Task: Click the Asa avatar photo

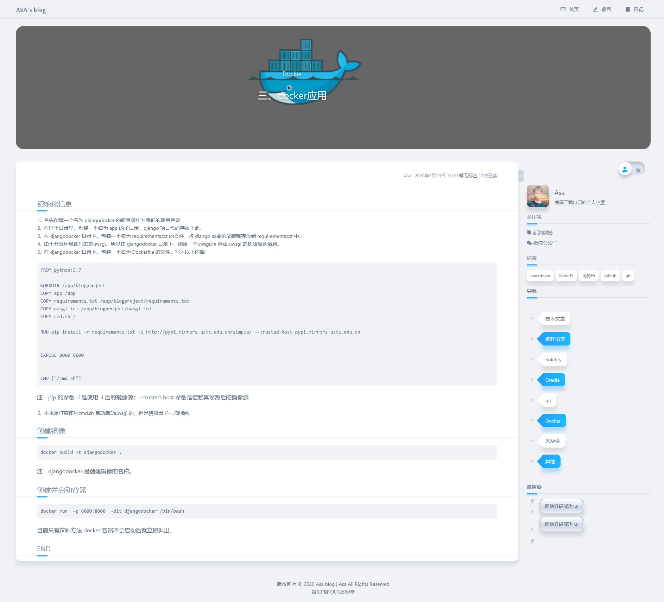Action: pos(538,196)
